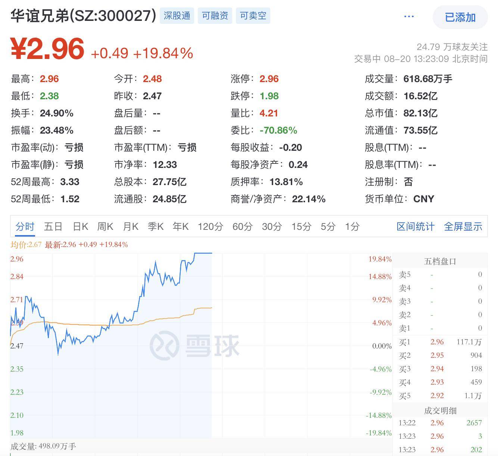Open the 30分 chart tab
Screen dimensions: 498x456
272,227
